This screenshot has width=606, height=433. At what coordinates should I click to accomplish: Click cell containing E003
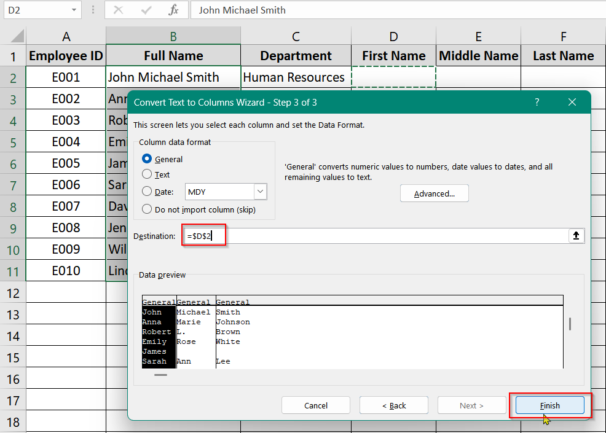[66, 120]
